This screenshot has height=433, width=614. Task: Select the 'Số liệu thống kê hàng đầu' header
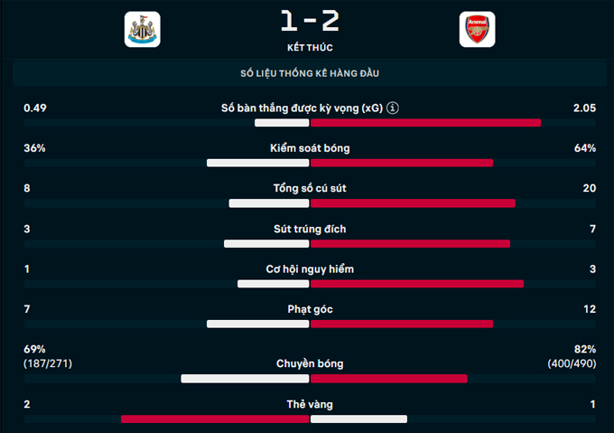pos(310,72)
